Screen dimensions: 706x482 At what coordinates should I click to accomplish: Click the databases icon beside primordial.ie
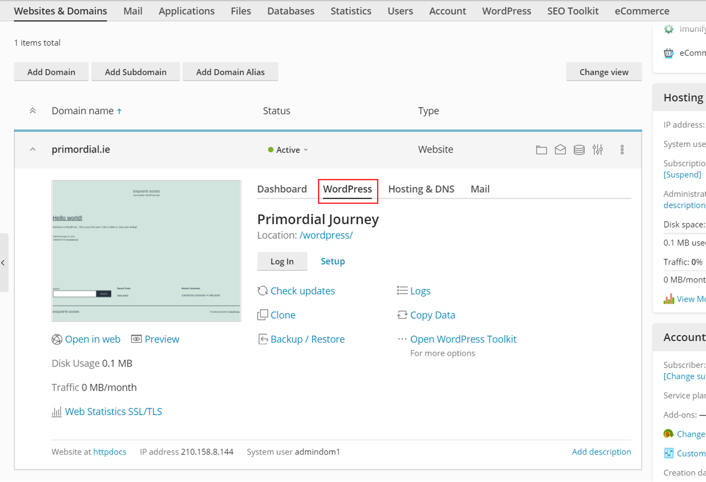[579, 150]
